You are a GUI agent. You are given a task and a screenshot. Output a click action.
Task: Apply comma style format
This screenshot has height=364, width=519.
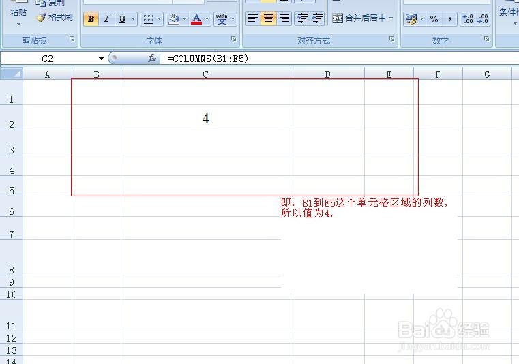click(x=449, y=19)
